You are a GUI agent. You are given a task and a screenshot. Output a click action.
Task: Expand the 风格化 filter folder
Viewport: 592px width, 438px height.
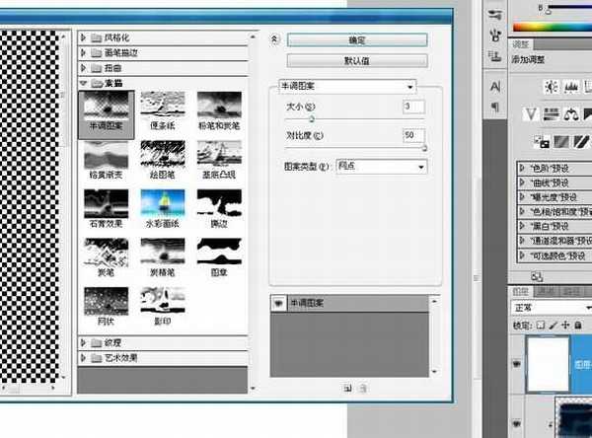click(x=85, y=37)
